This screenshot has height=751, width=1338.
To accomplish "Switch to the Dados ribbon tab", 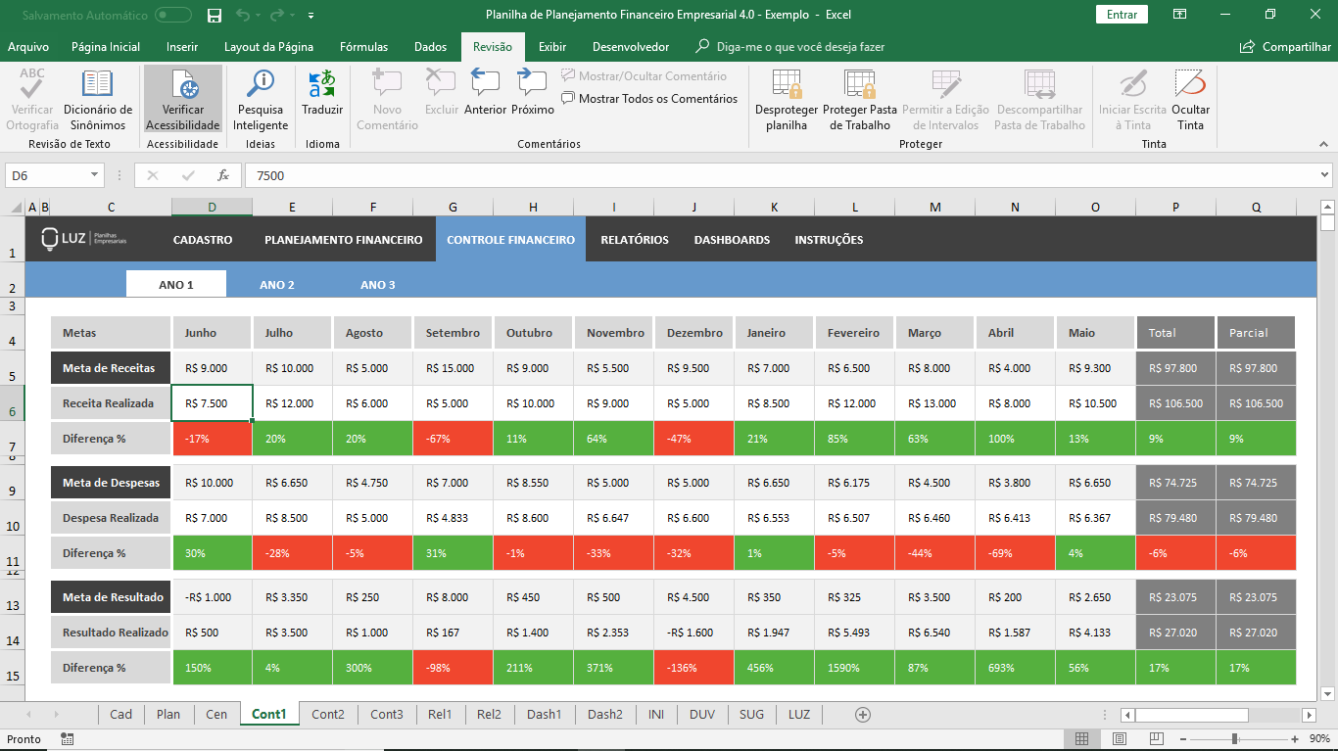I will tap(430, 47).
